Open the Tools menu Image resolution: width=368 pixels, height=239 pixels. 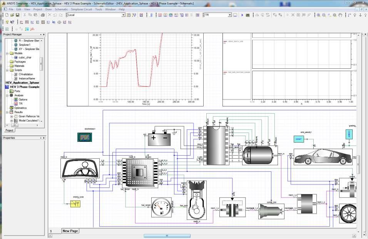pyautogui.click(x=99, y=9)
